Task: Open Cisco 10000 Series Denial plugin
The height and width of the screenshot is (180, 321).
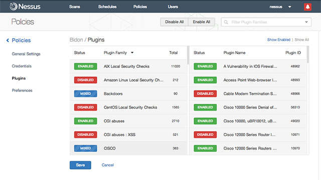Action: coord(250,107)
